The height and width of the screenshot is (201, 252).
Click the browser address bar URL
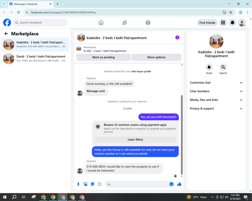(x=63, y=13)
